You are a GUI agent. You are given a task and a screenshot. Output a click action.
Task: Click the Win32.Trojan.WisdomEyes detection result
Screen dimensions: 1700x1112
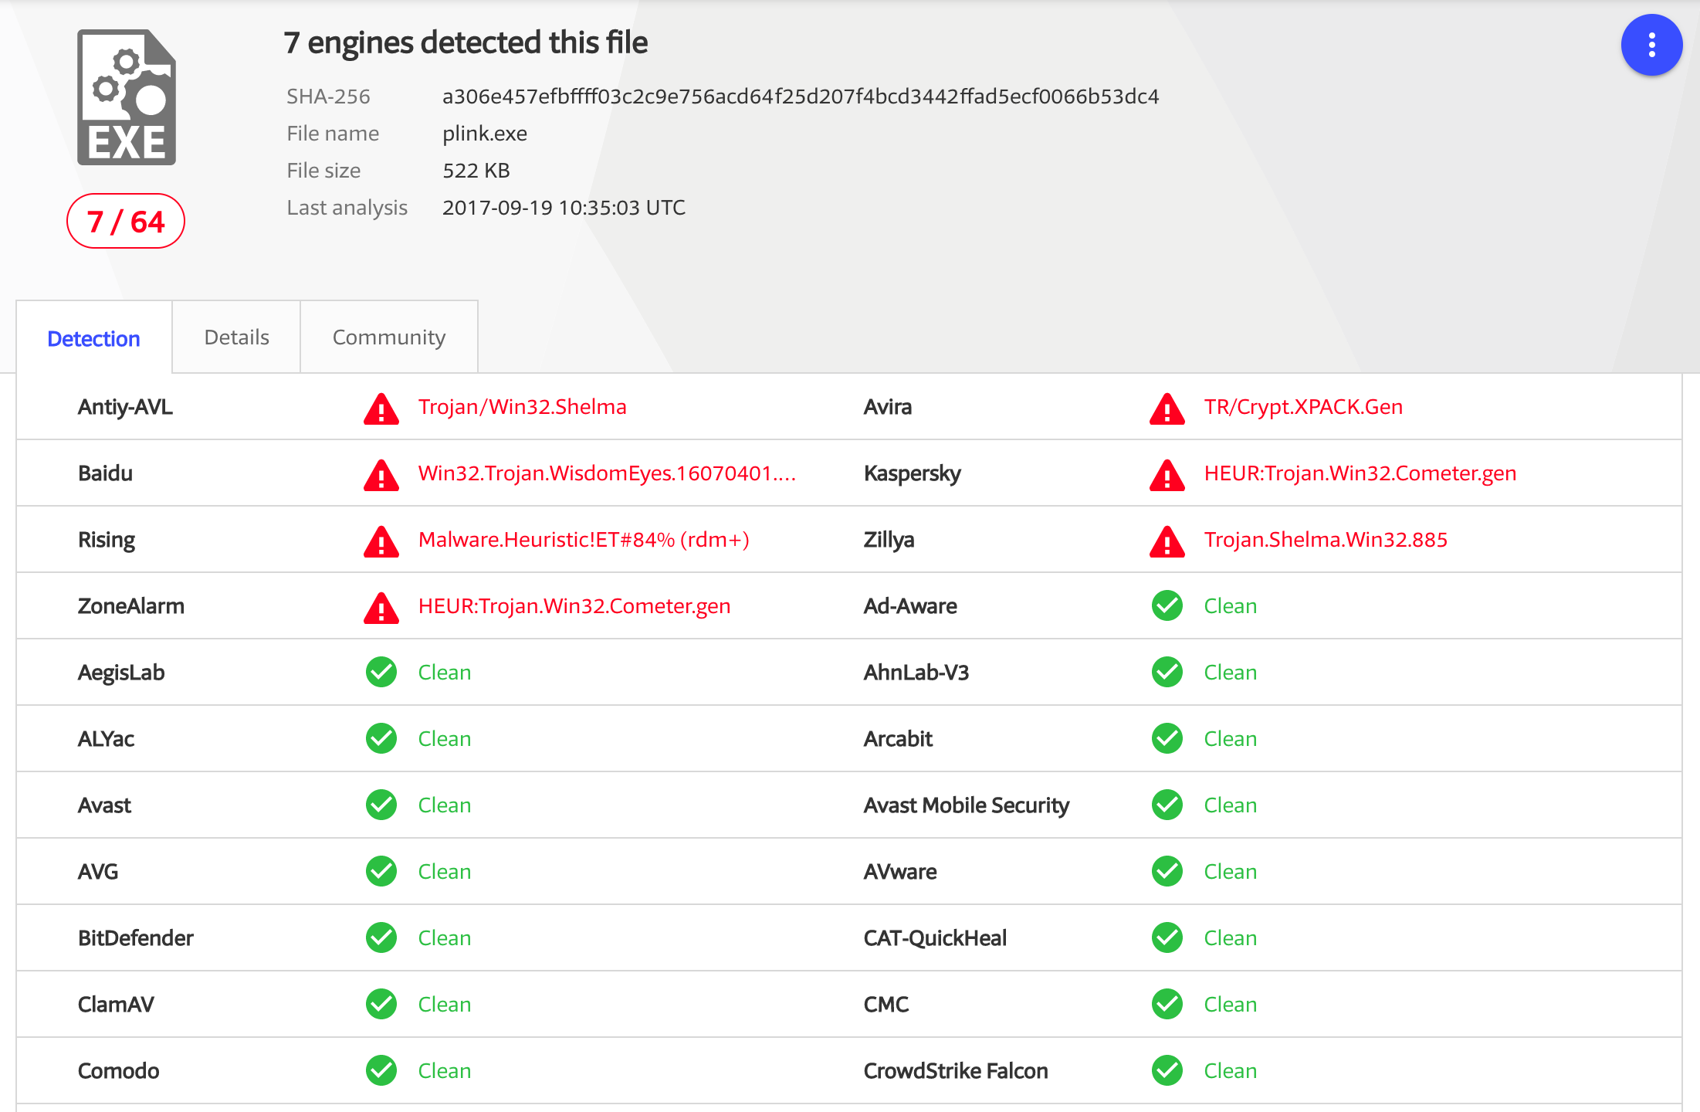pyautogui.click(x=607, y=473)
